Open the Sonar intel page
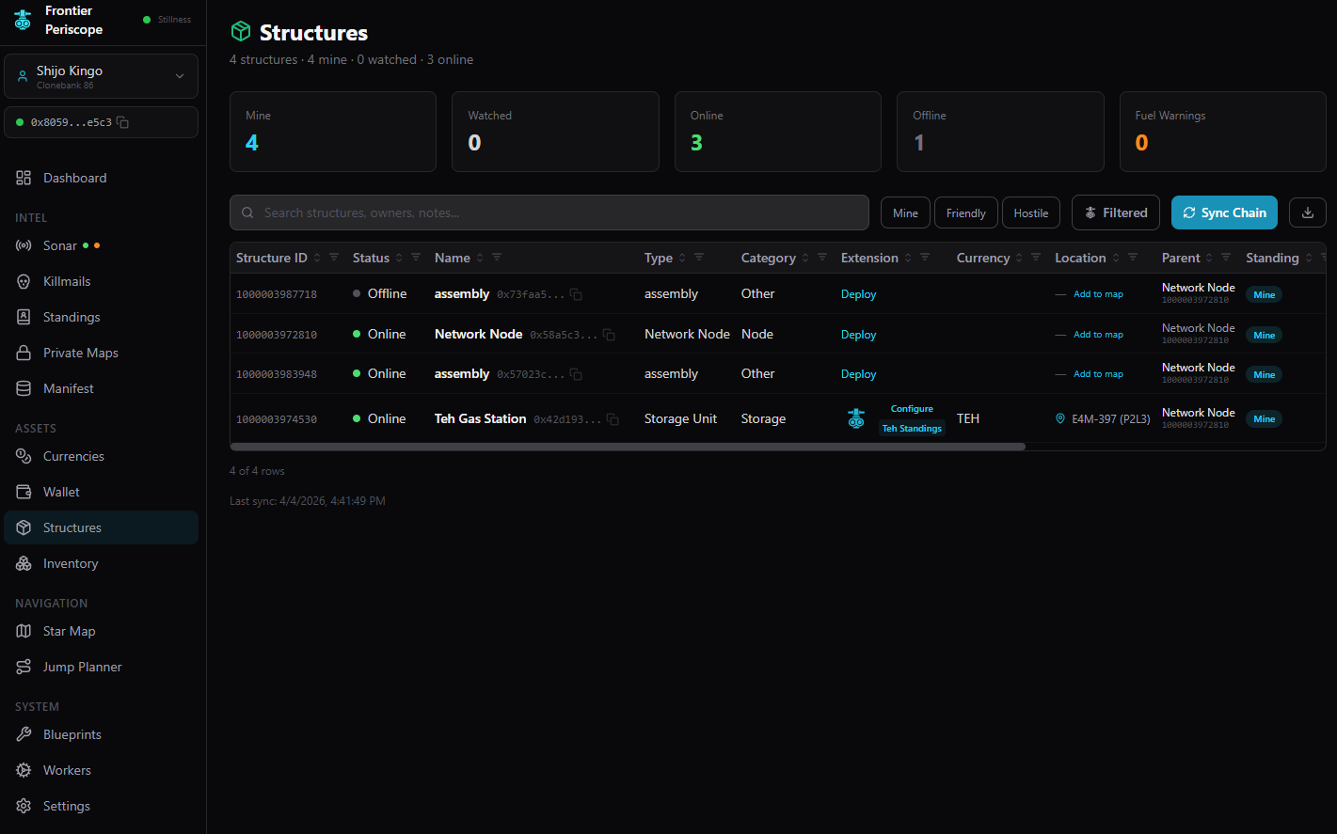Screen dimensions: 1337x834 coord(101,245)
